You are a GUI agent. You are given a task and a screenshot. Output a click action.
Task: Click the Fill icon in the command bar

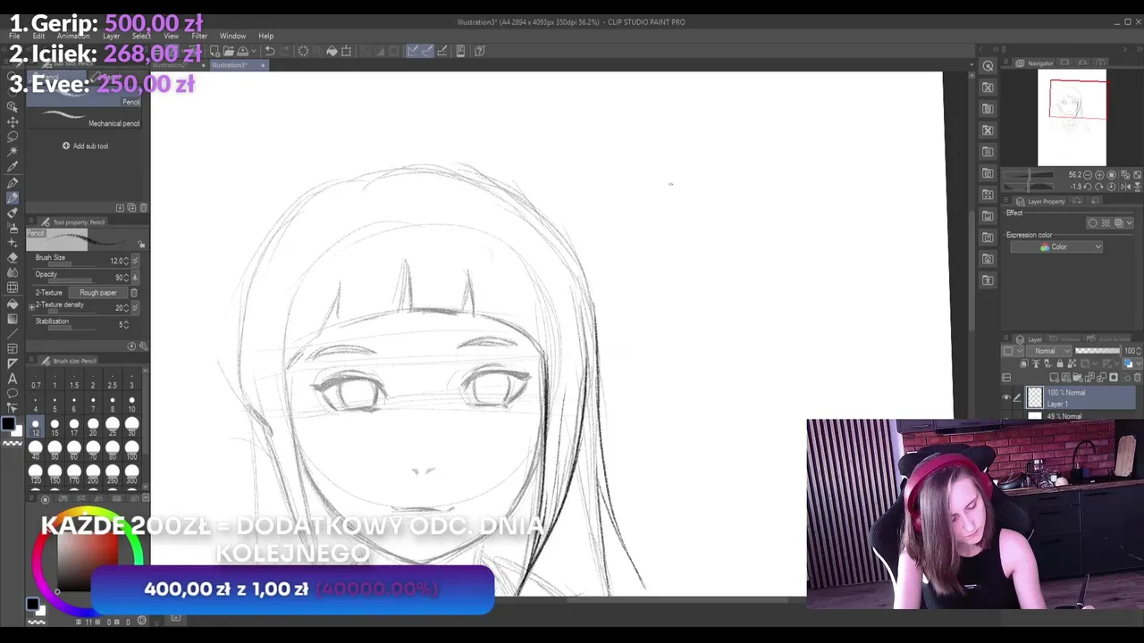[x=332, y=51]
